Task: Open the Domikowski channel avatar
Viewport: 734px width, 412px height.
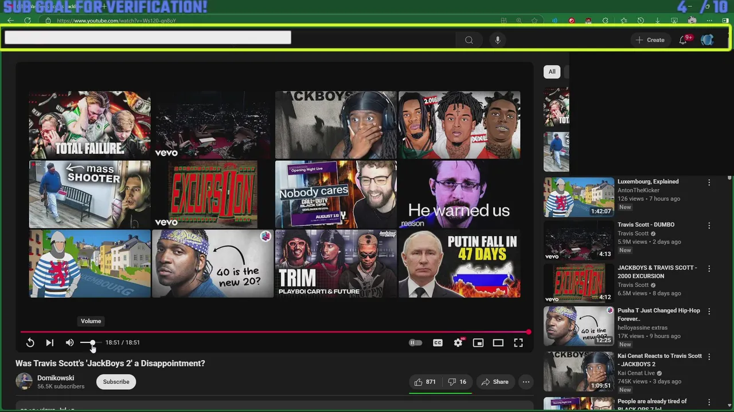Action: coord(24,381)
